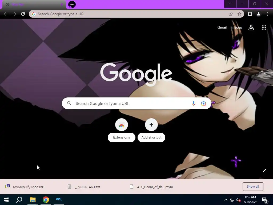Open Dolphin emulator taskbar icon
273x205 pixels.
pyautogui.click(x=59, y=200)
